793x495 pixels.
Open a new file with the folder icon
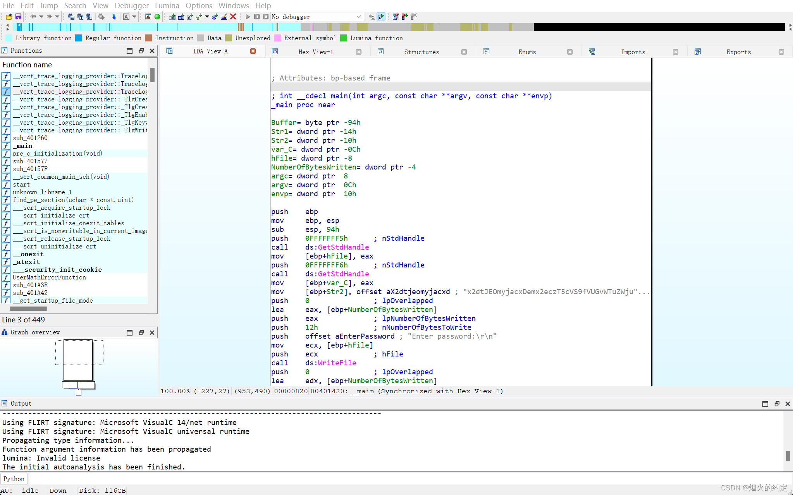coord(9,16)
